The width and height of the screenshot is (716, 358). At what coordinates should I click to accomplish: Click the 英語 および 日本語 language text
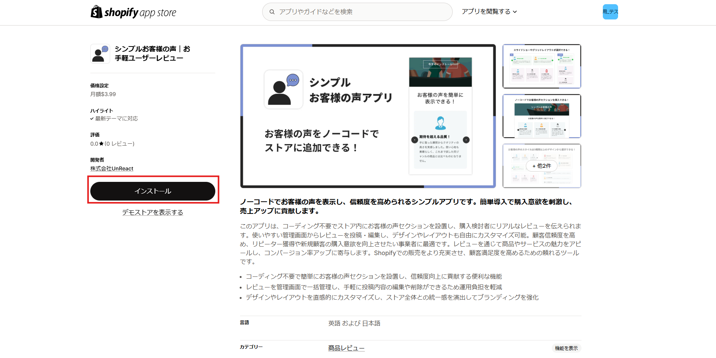pyautogui.click(x=354, y=323)
